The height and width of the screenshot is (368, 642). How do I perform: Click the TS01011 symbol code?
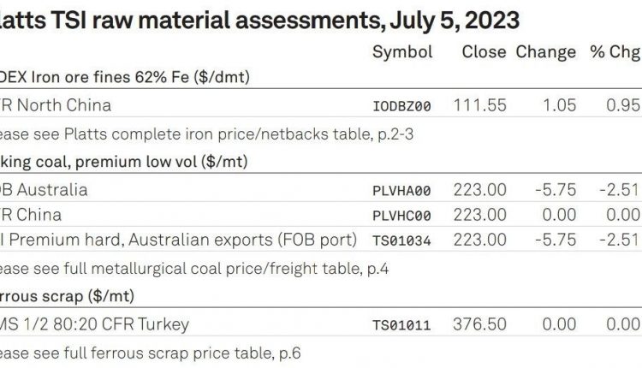pos(401,325)
